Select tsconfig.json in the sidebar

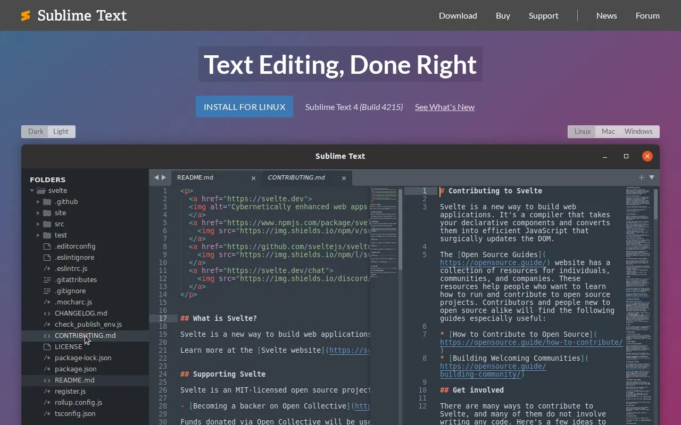point(85,414)
